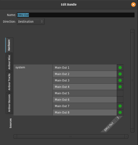Screen dimensions: 138x145
Task: Select the Main Out 2 row label
Action: [85, 74]
